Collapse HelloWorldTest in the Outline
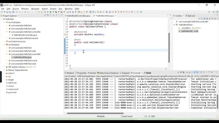The height and width of the screenshot is (123, 219). (174, 25)
